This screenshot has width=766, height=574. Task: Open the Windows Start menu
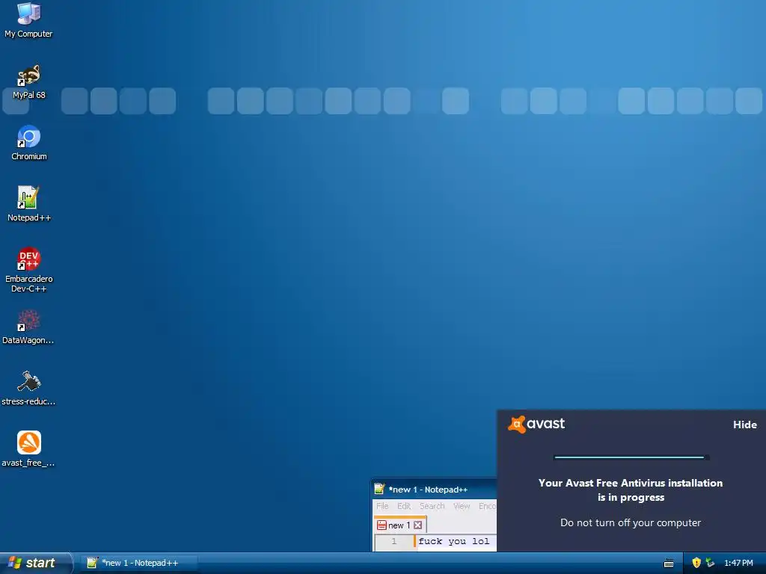(35, 563)
